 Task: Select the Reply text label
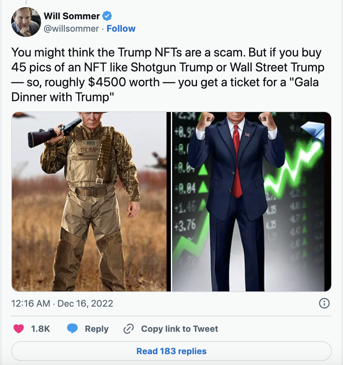pyautogui.click(x=97, y=329)
